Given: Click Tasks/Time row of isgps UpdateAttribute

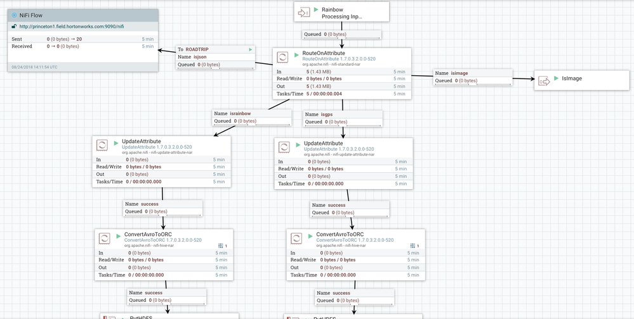Looking at the screenshot, I should click(x=344, y=184).
